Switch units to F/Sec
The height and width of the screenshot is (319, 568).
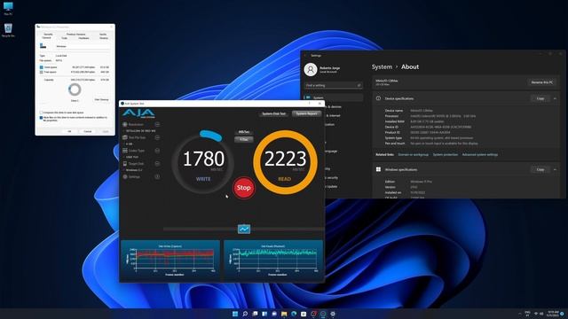pos(244,139)
